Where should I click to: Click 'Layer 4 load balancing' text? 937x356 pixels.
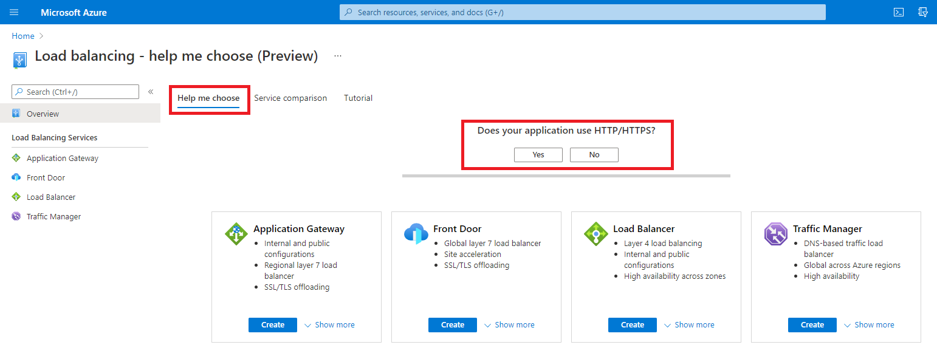tap(663, 244)
